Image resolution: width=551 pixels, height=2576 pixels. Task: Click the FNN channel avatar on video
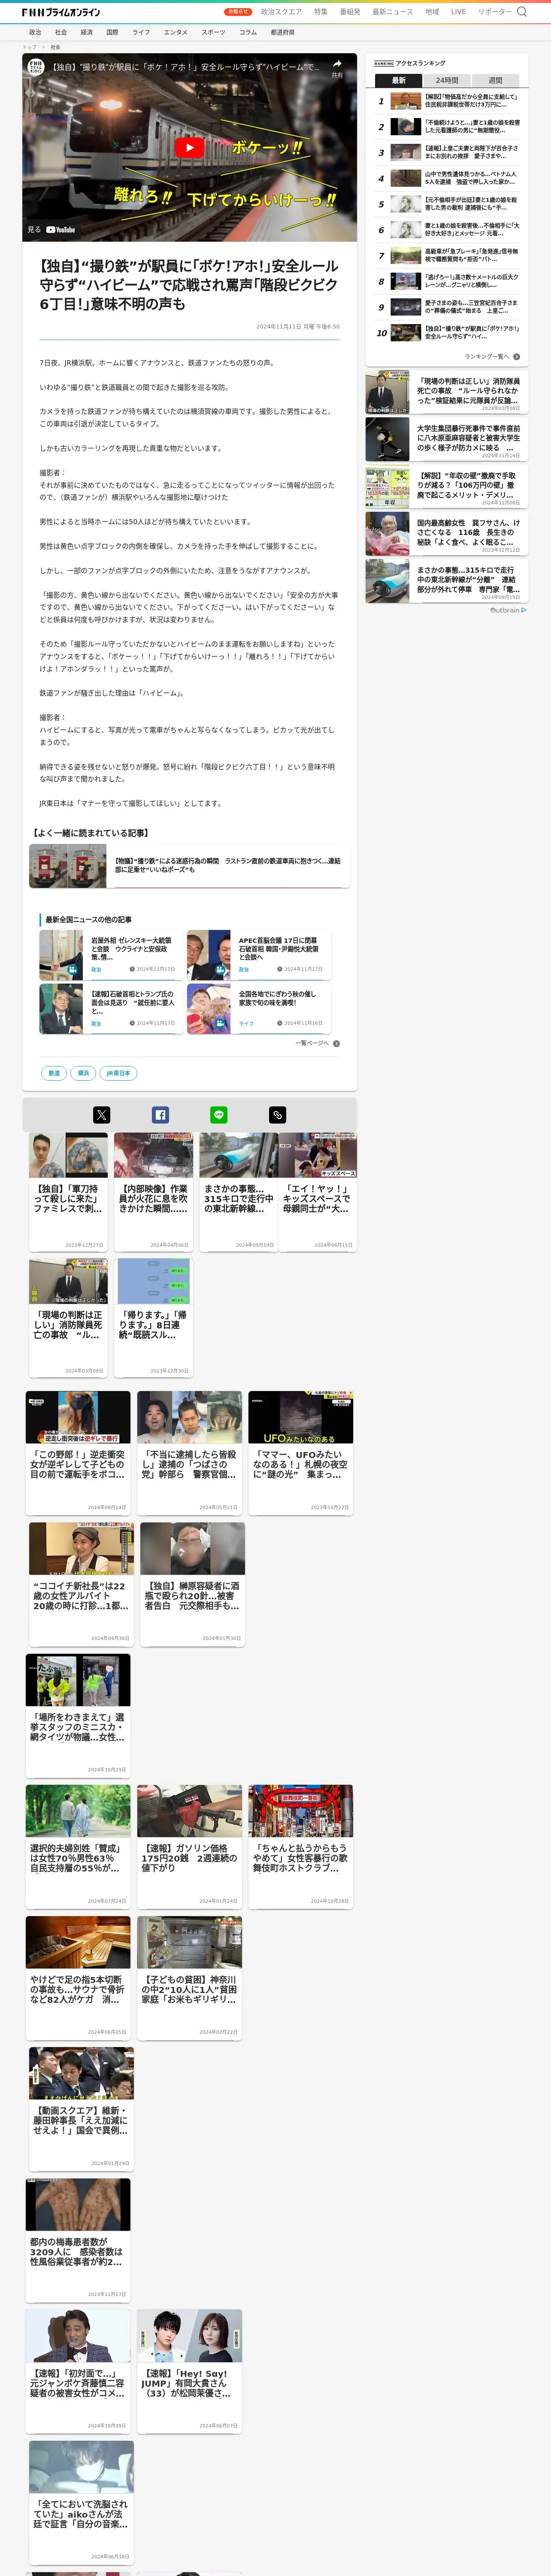tap(36, 67)
